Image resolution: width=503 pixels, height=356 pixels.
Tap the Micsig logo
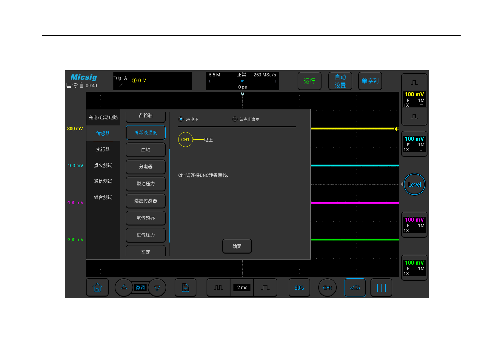(84, 77)
